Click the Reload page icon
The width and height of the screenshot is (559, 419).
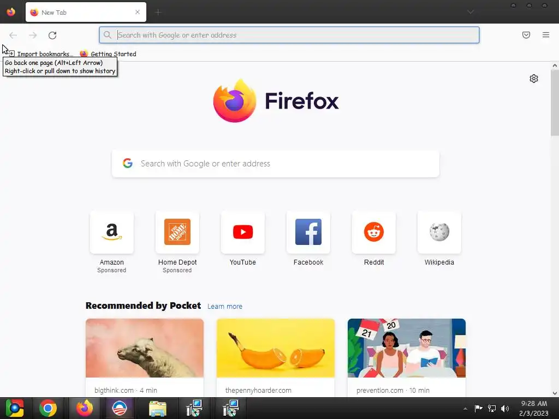pos(52,35)
